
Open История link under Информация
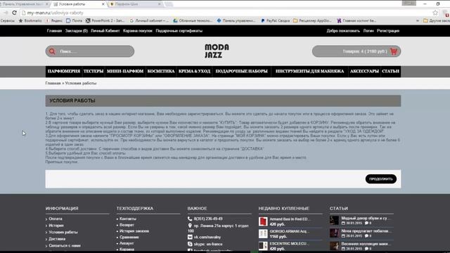point(56,226)
